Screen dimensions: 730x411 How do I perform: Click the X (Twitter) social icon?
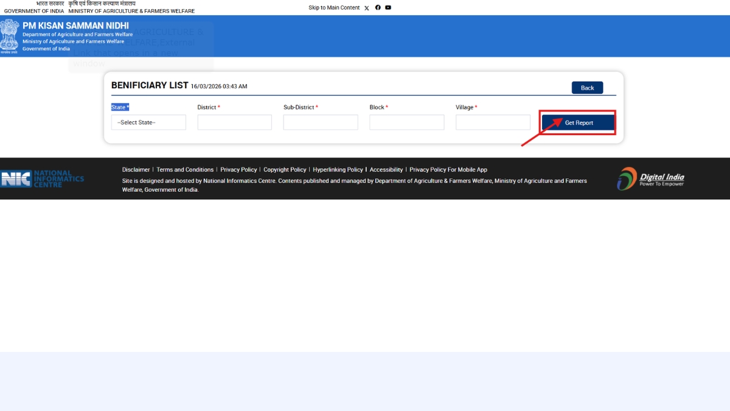[366, 8]
